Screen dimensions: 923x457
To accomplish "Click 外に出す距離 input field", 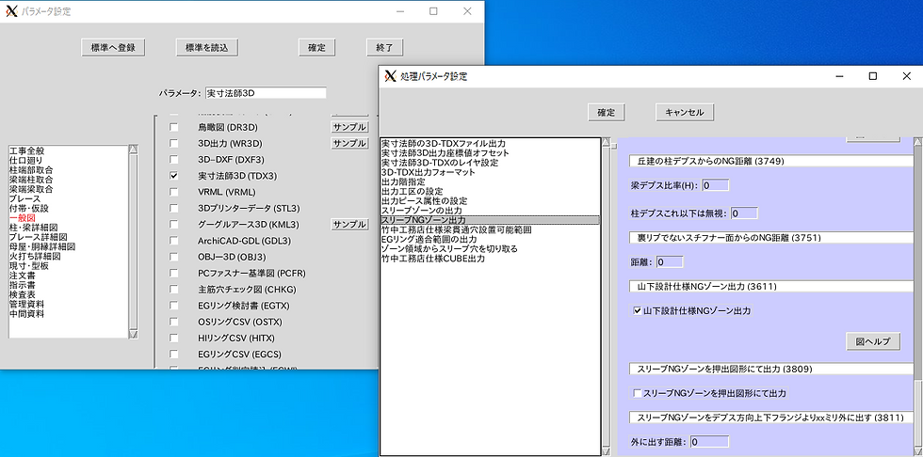I will [710, 442].
